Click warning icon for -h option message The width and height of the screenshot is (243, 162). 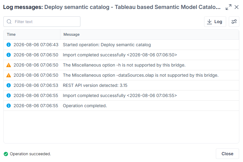[x=9, y=65]
